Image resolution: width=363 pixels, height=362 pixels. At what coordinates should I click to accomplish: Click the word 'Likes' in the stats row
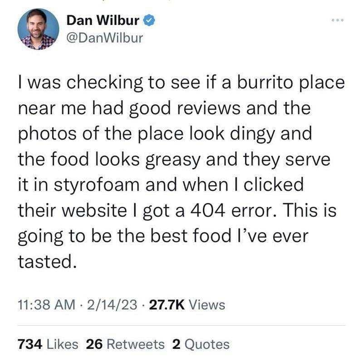(x=63, y=344)
